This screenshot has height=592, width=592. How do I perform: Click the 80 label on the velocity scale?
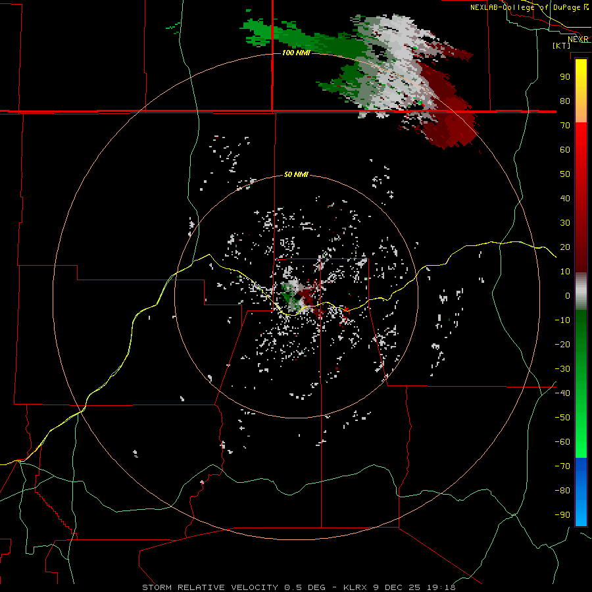tap(565, 101)
